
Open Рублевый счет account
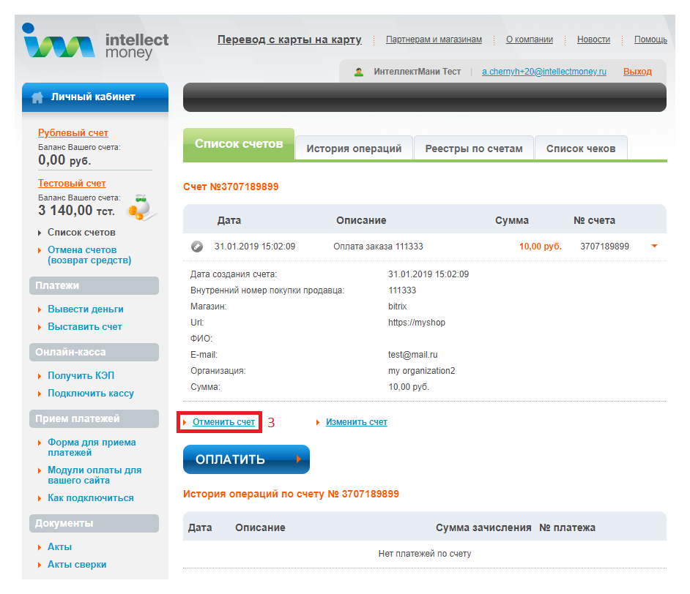(73, 132)
